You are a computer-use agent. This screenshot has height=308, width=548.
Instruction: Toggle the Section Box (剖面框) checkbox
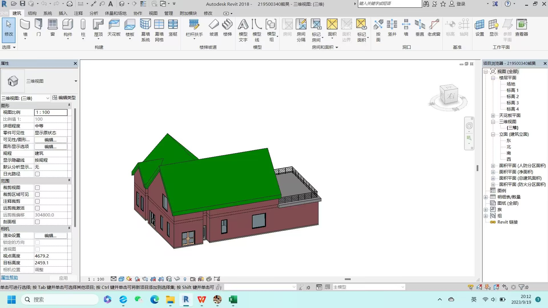coord(37,222)
